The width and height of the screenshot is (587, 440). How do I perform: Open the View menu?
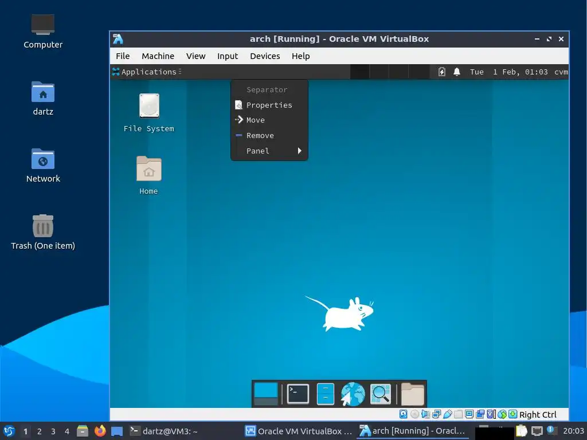tap(195, 56)
